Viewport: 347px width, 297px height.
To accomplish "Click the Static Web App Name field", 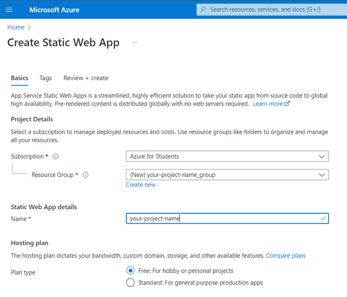I will coord(222,219).
